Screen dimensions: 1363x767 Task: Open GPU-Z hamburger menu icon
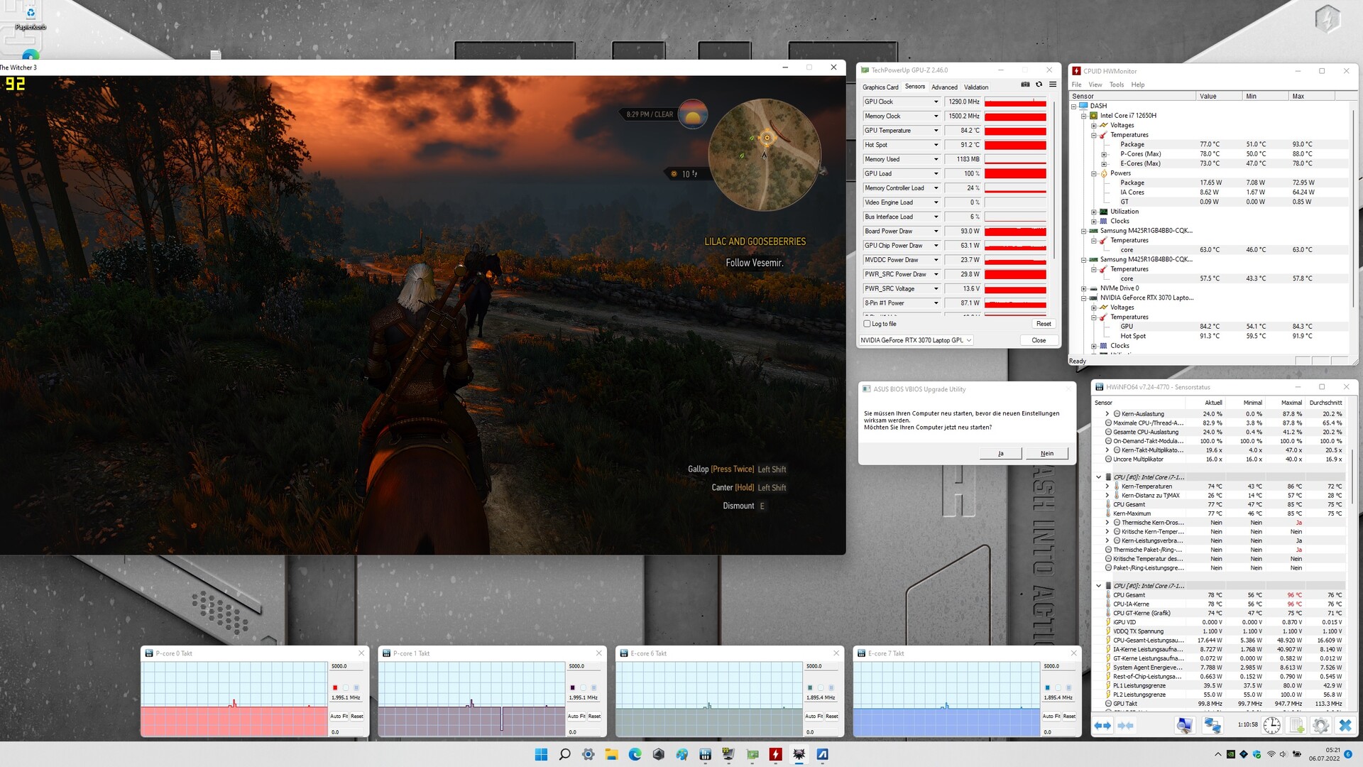click(1053, 85)
